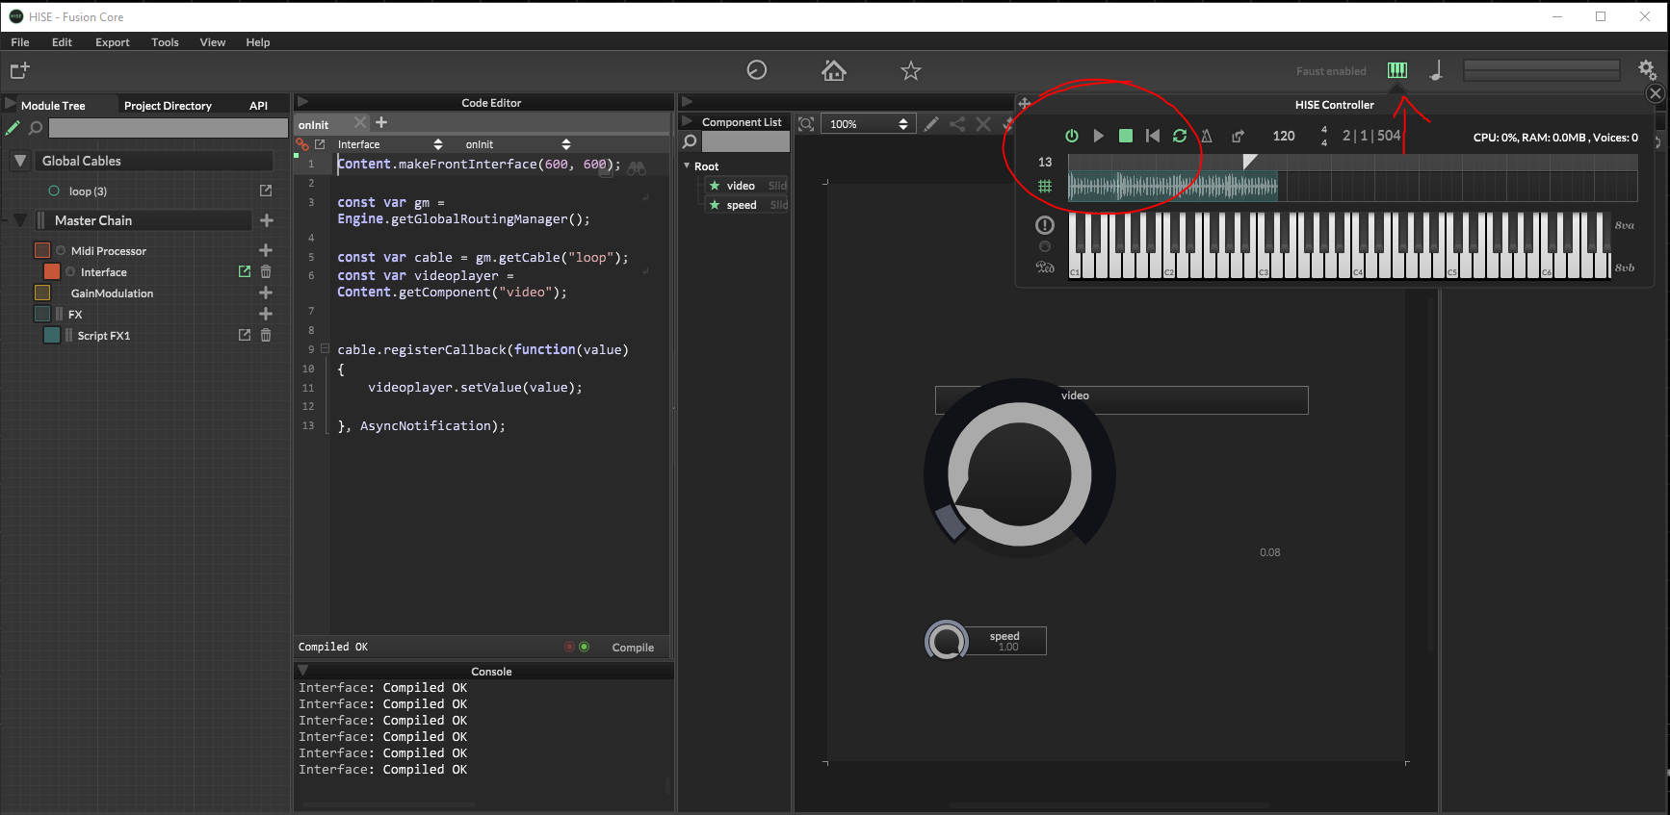Image resolution: width=1670 pixels, height=815 pixels.
Task: Click the metronome icon in HISE Controller
Action: [x=1206, y=136]
